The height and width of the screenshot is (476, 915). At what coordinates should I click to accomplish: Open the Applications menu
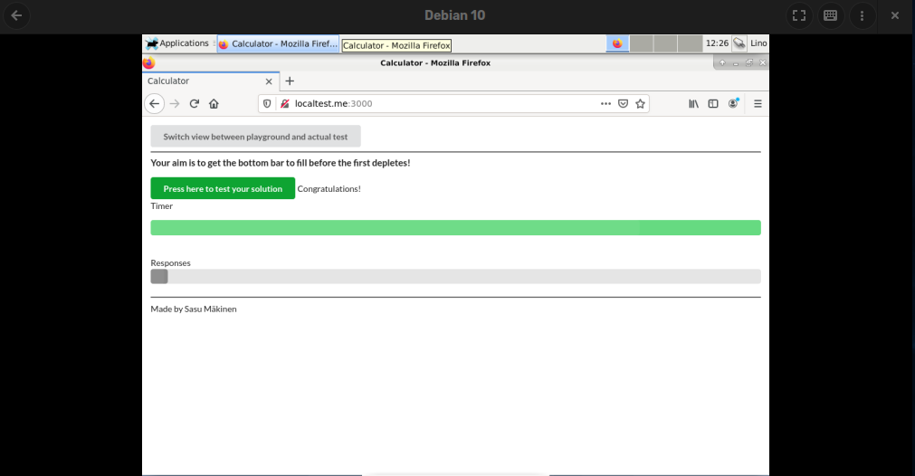177,43
